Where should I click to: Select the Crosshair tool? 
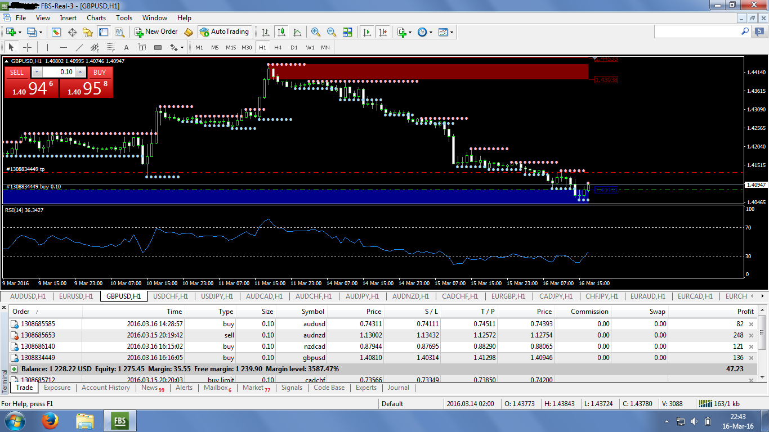pyautogui.click(x=27, y=47)
